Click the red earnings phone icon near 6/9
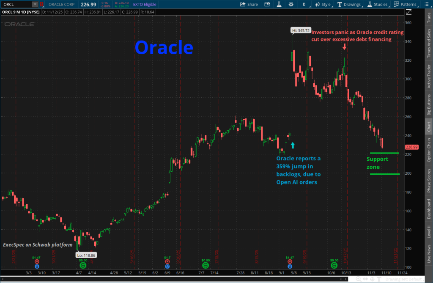Viewport: 433px width, 283px height. [167, 261]
